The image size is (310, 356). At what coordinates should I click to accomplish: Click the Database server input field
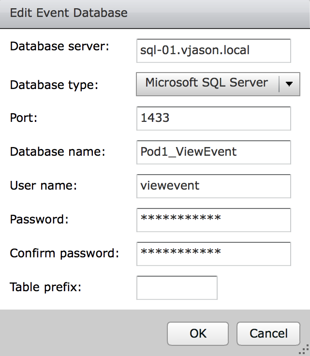(213, 51)
